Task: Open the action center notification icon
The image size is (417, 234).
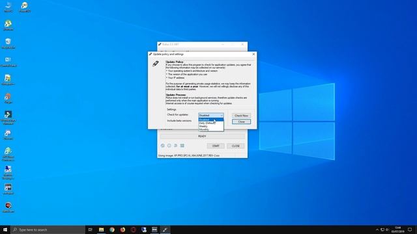Action: [x=410, y=229]
